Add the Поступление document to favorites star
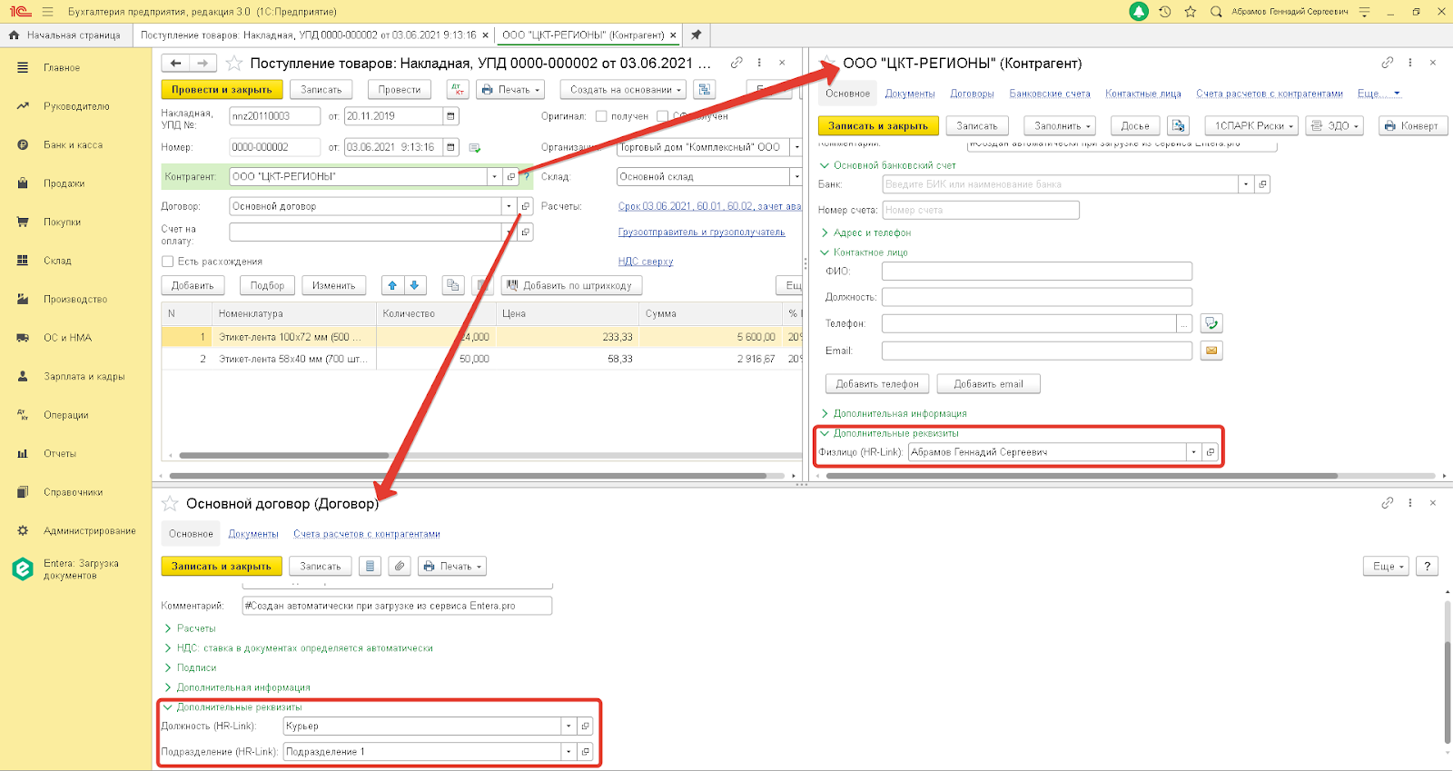Screen dimensions: 1453x771 point(234,63)
